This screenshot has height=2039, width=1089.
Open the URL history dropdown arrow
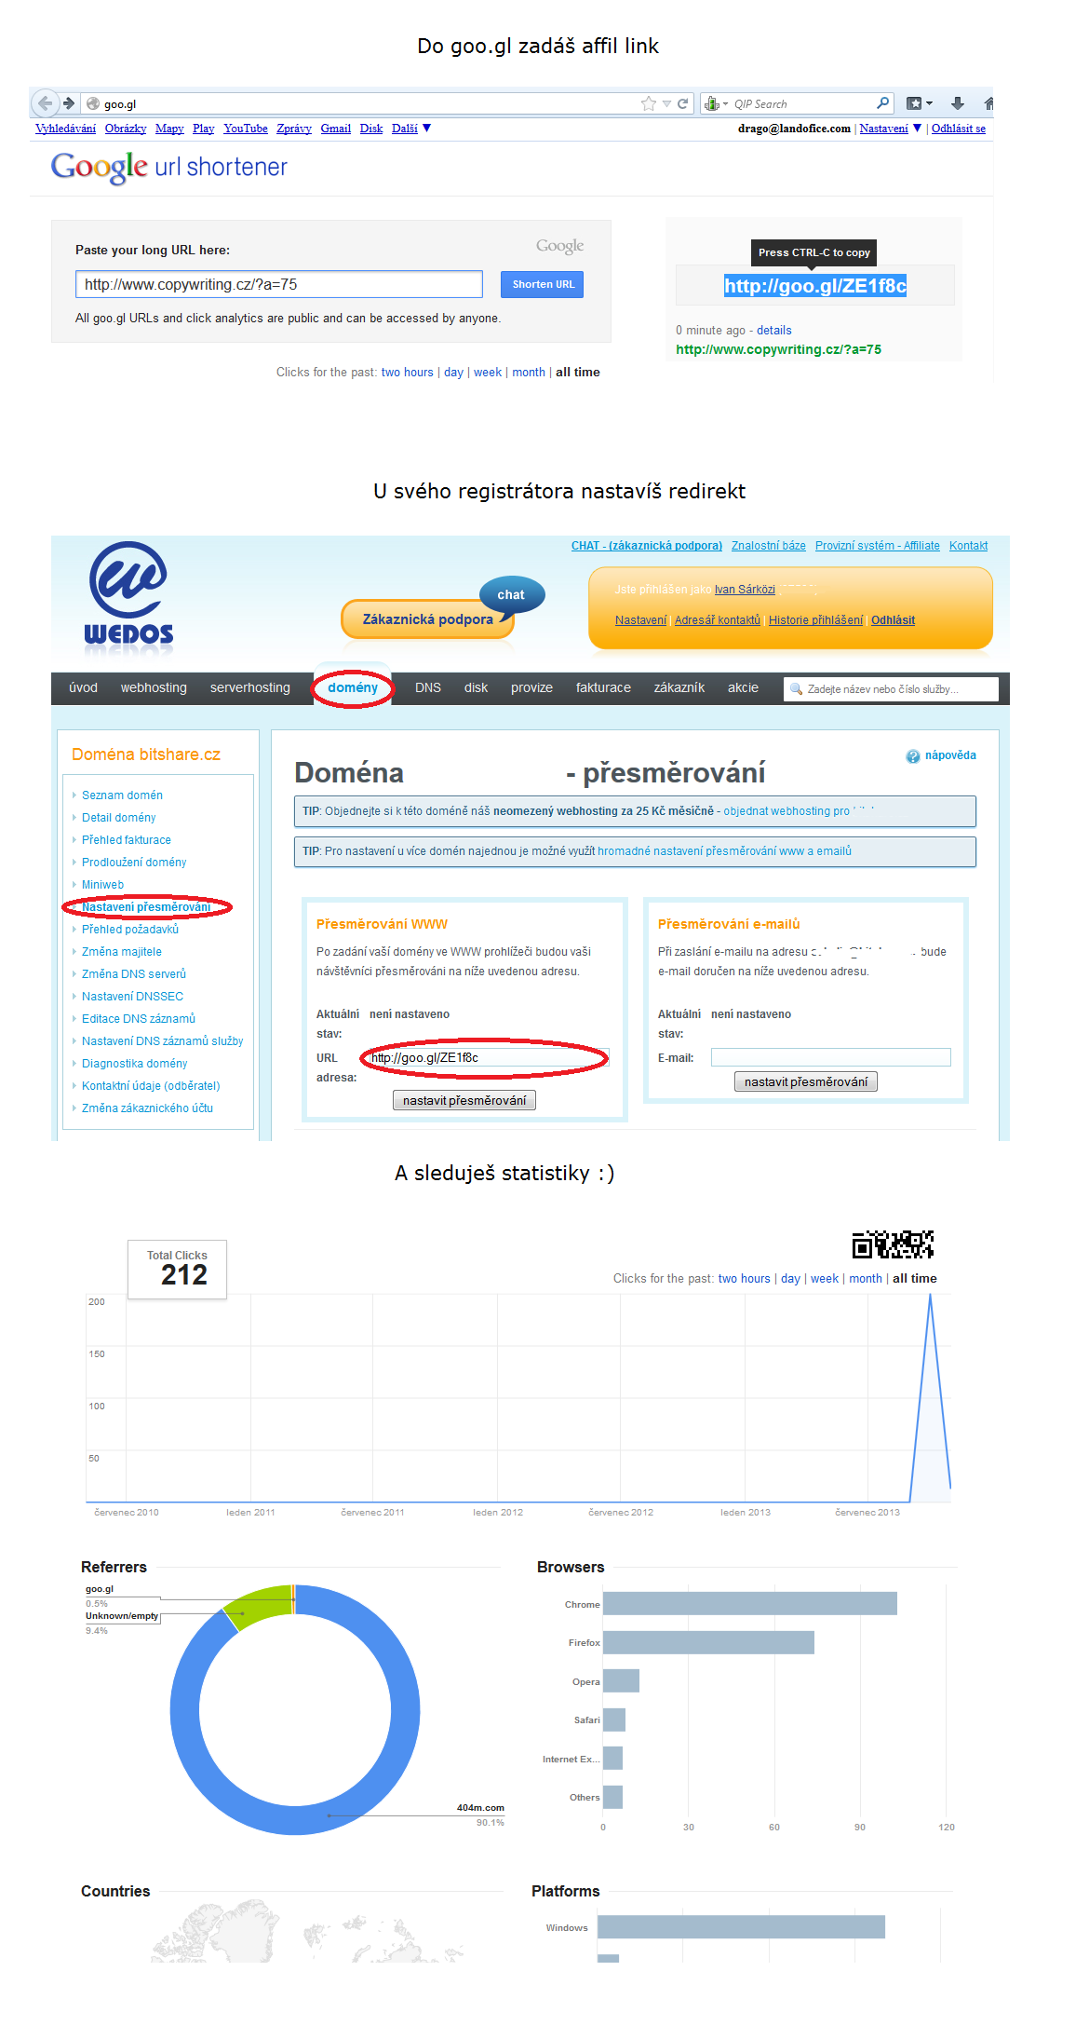pos(666,103)
